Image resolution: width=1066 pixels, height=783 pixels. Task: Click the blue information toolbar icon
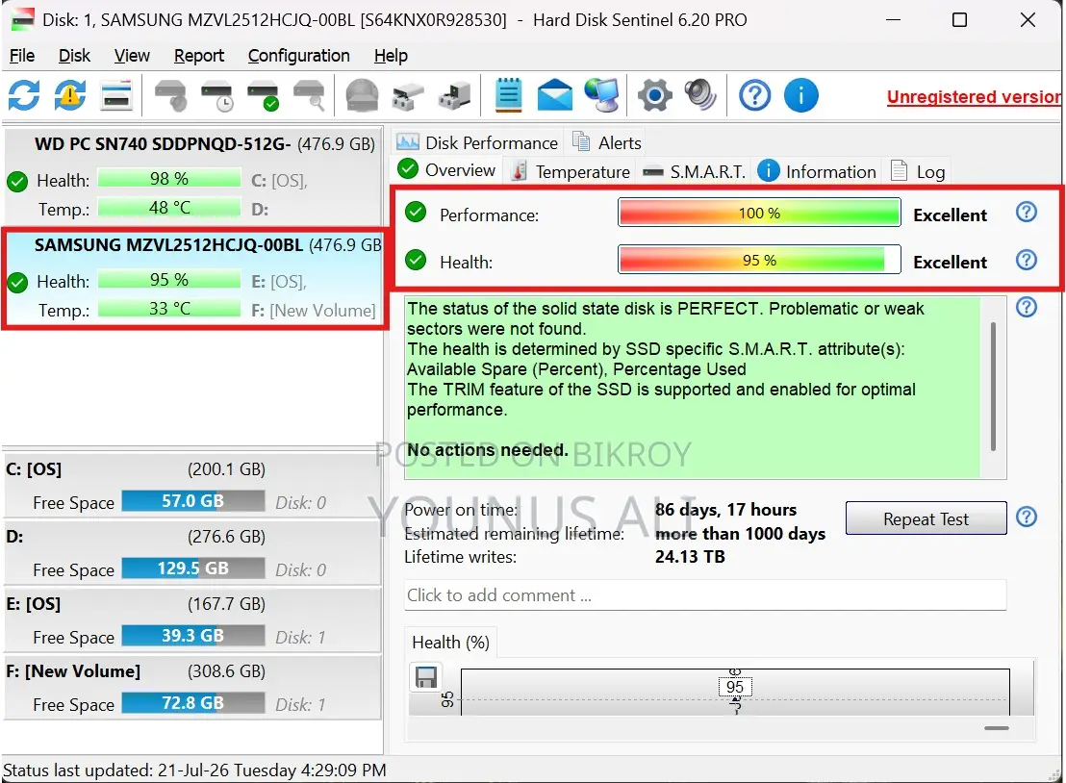[x=800, y=95]
